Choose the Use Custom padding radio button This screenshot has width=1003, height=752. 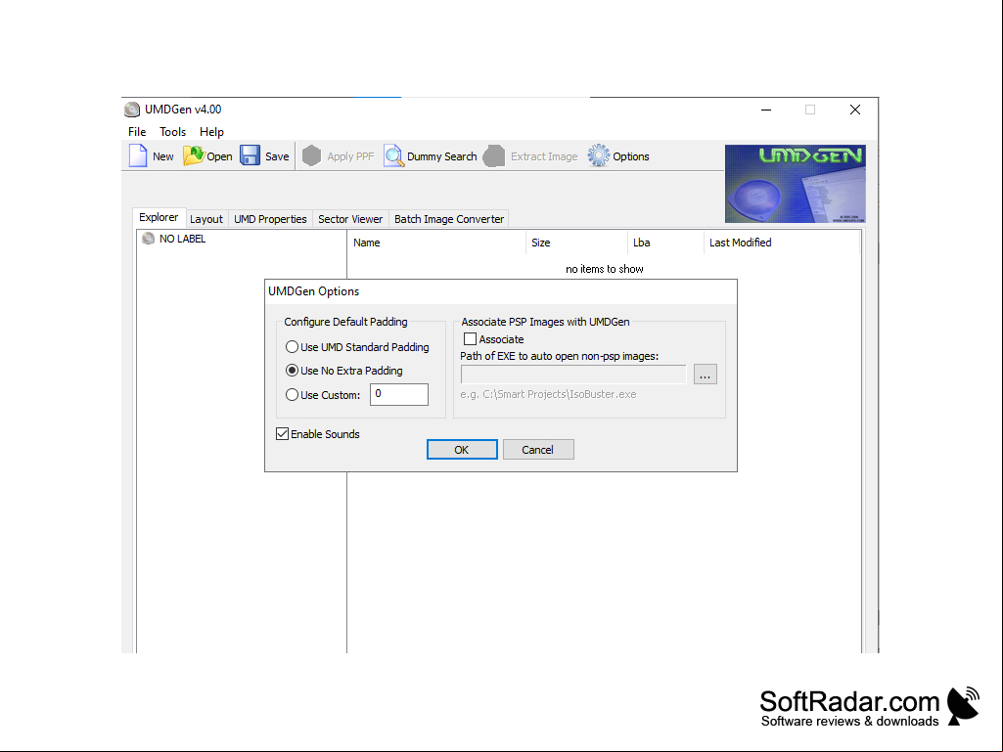[x=292, y=394]
